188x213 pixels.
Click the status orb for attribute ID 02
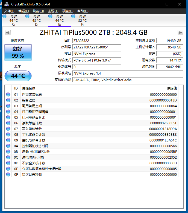pos(8,100)
